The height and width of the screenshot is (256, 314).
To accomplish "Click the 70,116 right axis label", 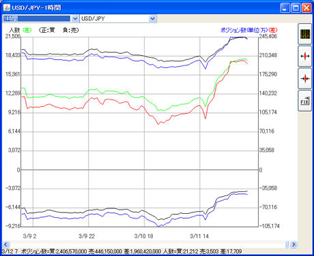I will 267,131.
